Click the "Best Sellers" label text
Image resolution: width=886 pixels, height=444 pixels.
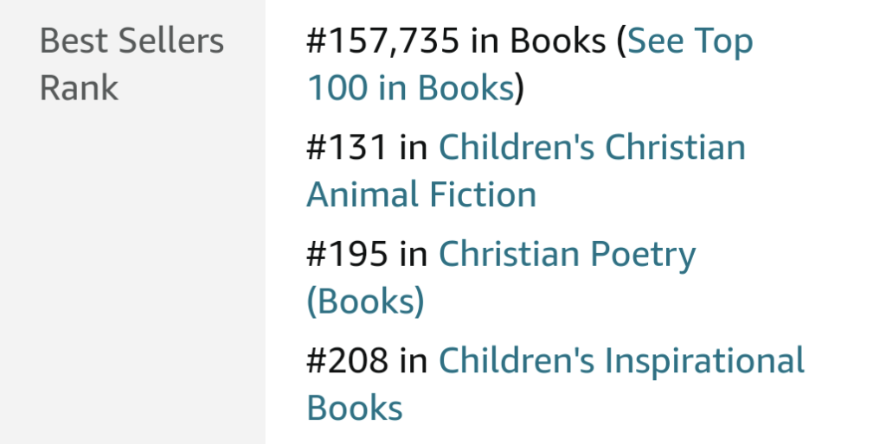(132, 41)
